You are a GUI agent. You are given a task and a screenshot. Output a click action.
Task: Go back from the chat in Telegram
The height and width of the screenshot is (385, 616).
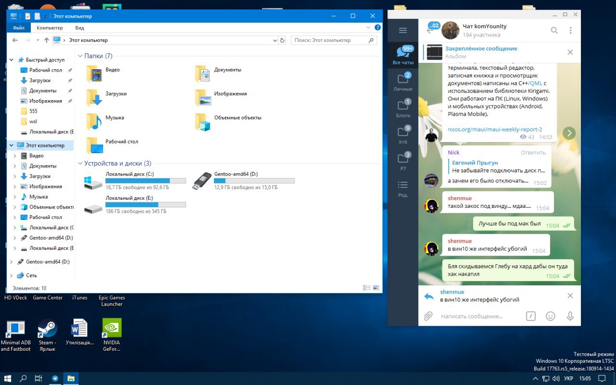click(430, 30)
